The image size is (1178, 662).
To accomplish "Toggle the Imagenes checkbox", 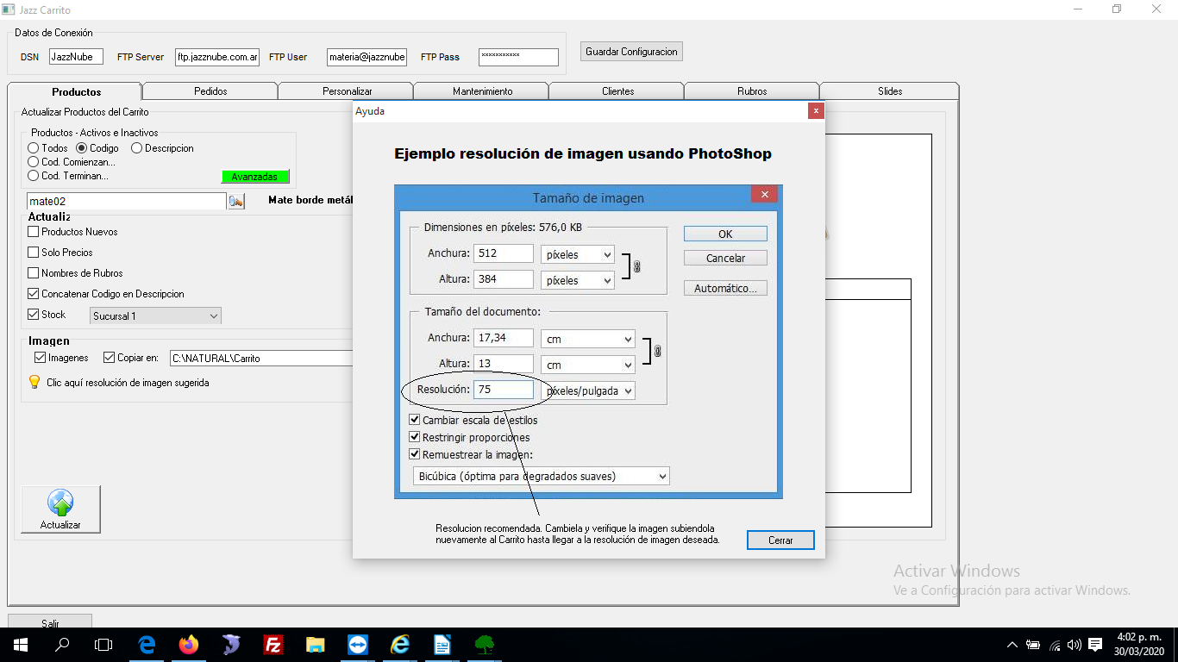I will (40, 358).
